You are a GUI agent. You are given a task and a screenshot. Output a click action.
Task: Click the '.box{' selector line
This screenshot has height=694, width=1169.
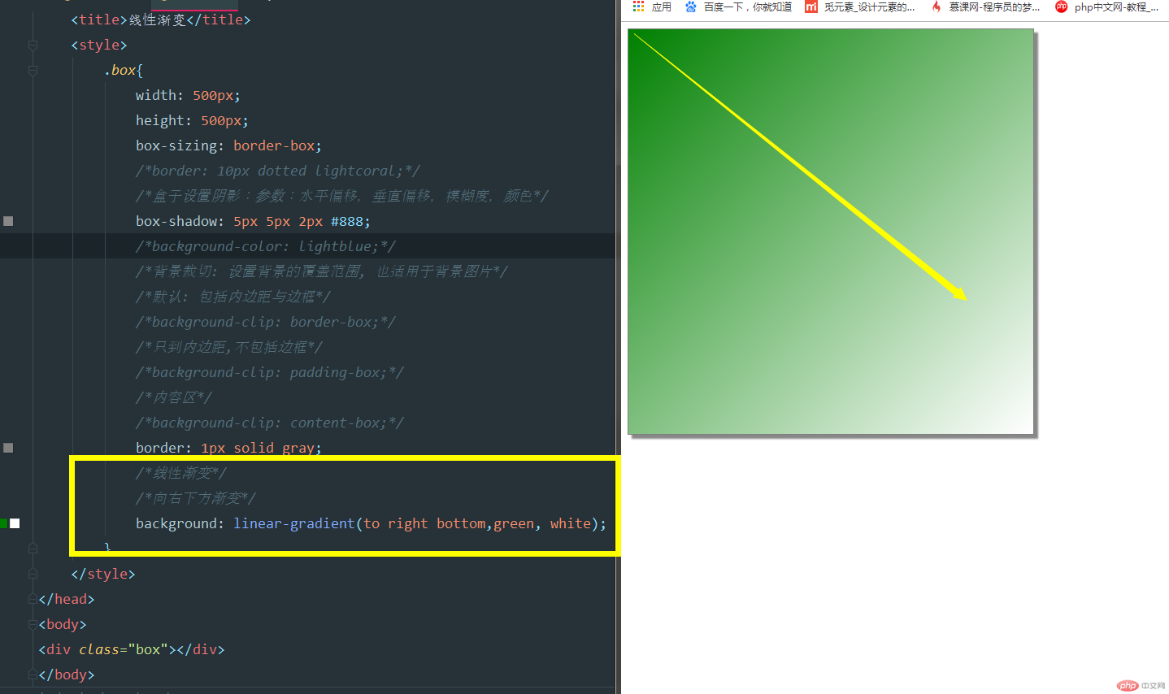[x=124, y=70]
